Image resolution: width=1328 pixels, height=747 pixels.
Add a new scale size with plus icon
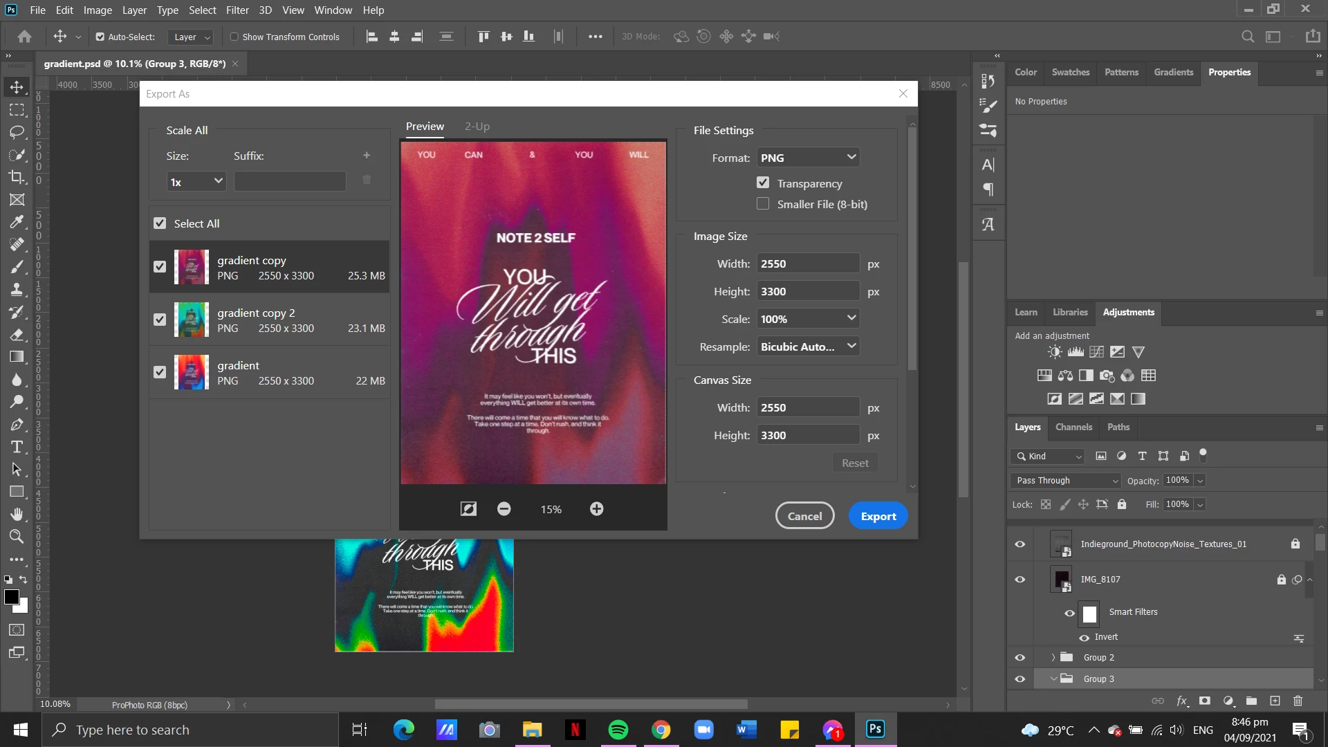click(367, 156)
